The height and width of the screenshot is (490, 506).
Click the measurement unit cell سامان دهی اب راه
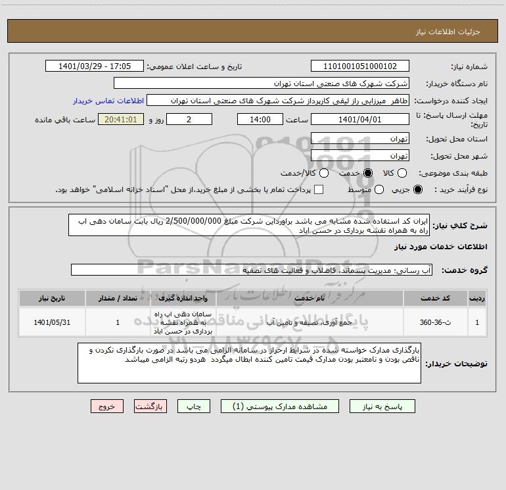[x=183, y=322]
